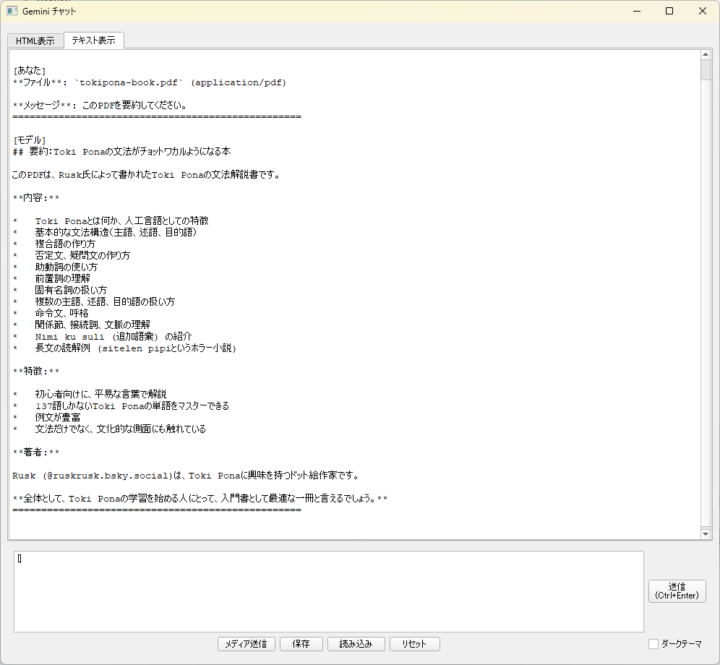
Task: Click the 保存 button
Action: click(x=301, y=644)
